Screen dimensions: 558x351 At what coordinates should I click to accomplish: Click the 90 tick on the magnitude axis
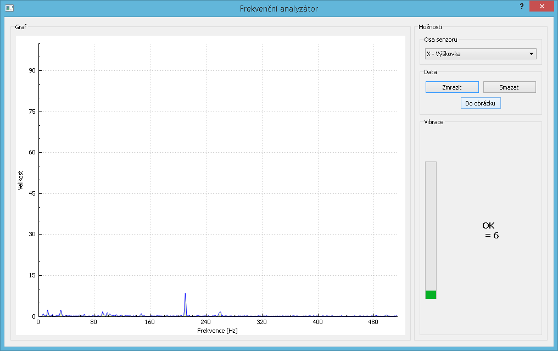(x=31, y=71)
